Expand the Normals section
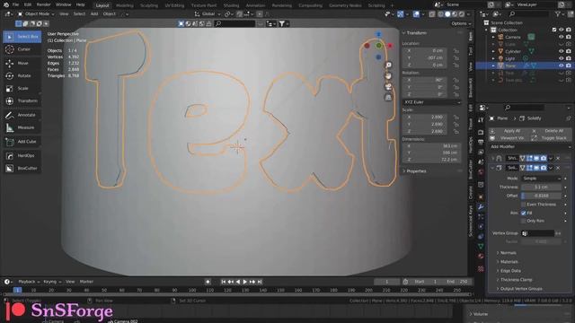575x323 pixels. pos(509,253)
